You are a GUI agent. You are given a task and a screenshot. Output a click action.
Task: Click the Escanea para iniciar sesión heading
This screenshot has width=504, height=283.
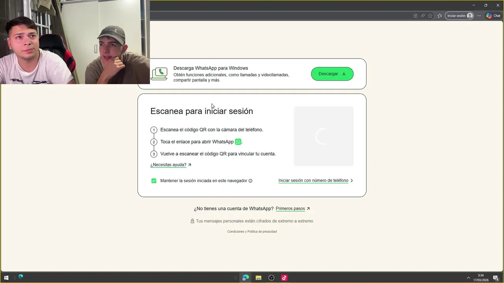tap(202, 111)
